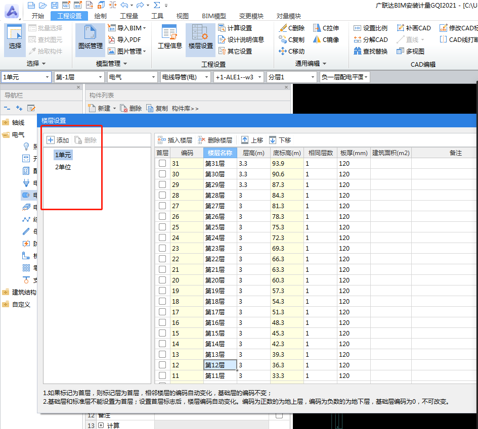Switch to the BIM模型 ribbon tab
The image size is (478, 429).
(x=213, y=16)
